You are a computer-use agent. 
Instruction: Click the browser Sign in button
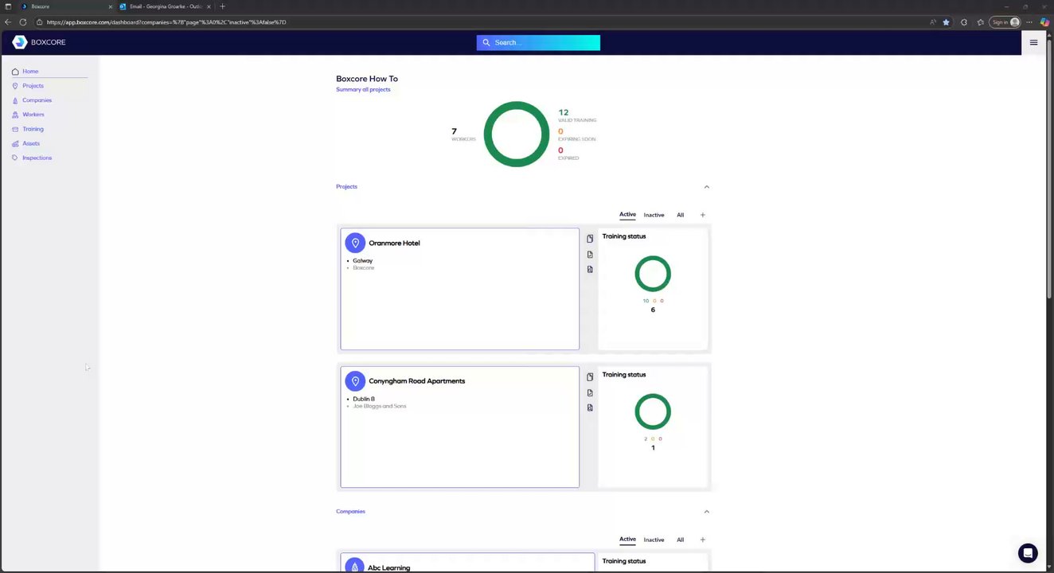pos(1005,22)
